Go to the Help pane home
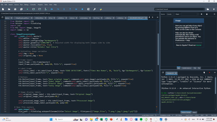The height and width of the screenshot is (122, 217). click(201, 14)
